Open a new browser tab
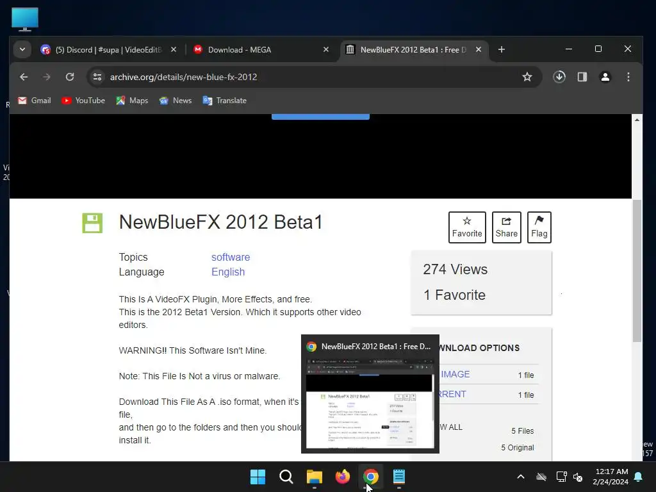 pos(501,49)
